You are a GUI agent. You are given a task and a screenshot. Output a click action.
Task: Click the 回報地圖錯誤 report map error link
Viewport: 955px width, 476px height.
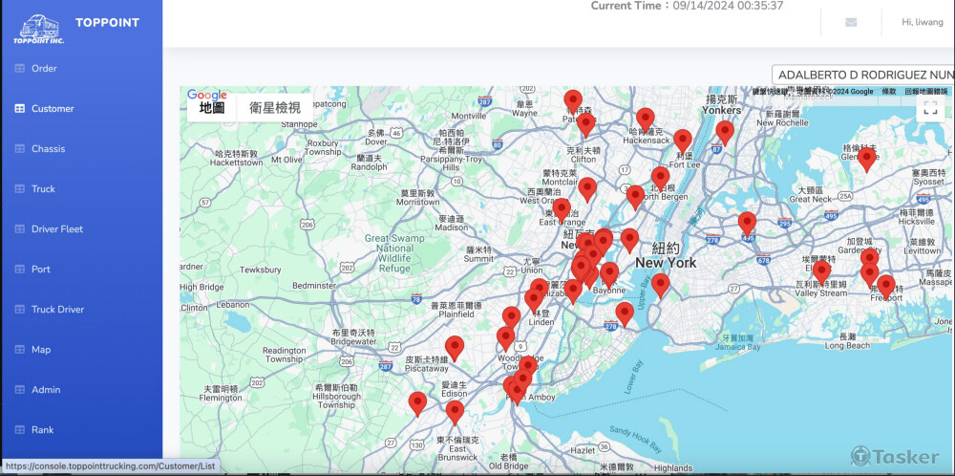tap(925, 92)
